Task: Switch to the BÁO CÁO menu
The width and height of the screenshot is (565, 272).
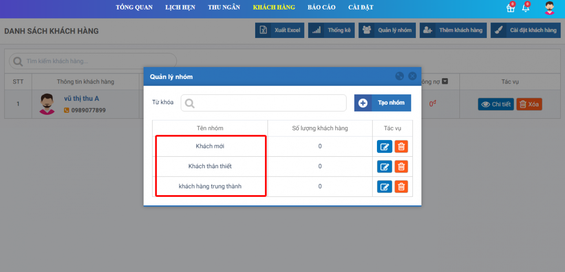Action: (x=321, y=8)
